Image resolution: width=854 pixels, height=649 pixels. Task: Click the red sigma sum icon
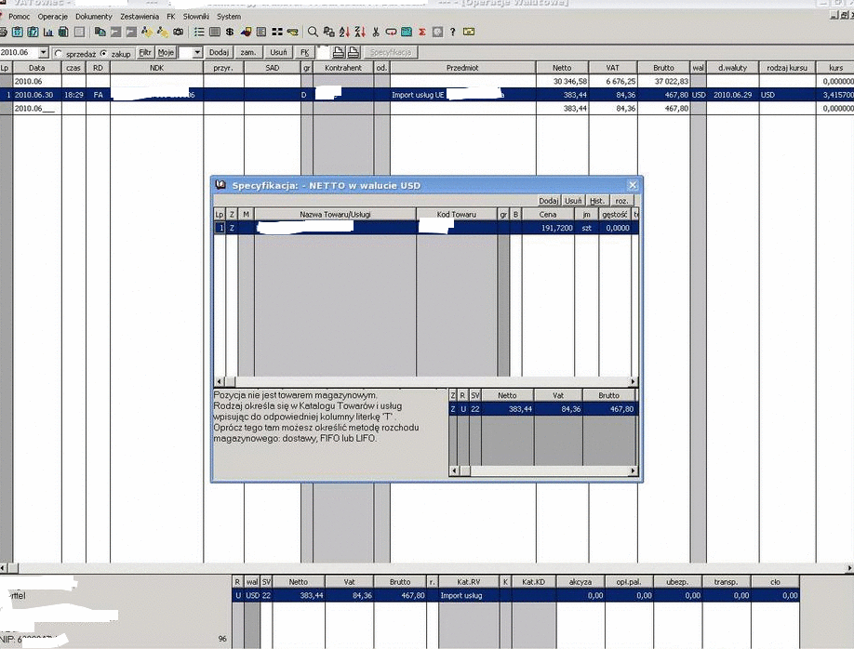(x=421, y=32)
